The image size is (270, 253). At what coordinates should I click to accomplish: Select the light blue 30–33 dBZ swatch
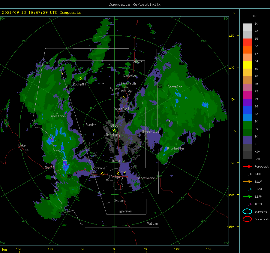[x=247, y=118]
